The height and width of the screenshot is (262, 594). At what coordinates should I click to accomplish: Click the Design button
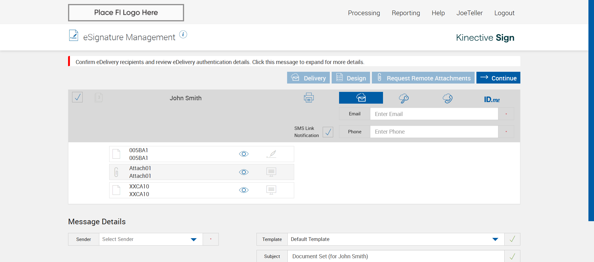[x=351, y=78]
